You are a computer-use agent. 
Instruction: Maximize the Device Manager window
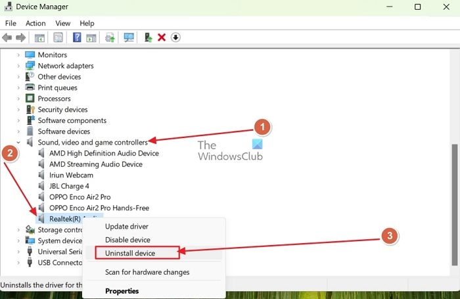[417, 7]
